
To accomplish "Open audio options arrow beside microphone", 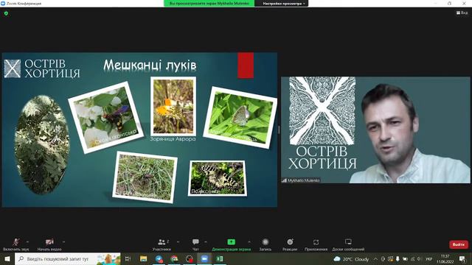I will coord(28,242).
